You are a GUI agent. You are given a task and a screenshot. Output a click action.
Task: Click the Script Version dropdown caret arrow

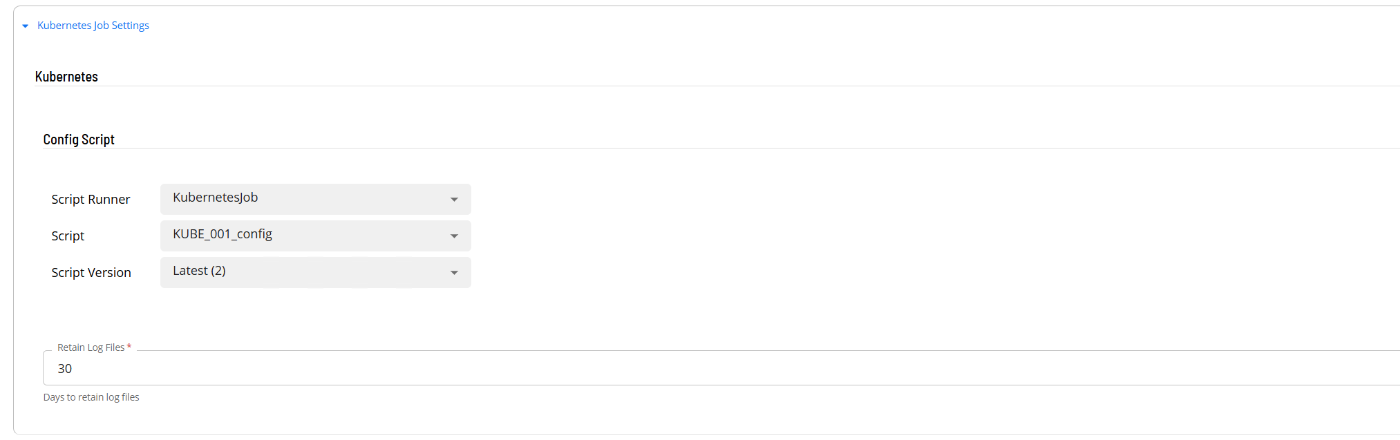(454, 273)
